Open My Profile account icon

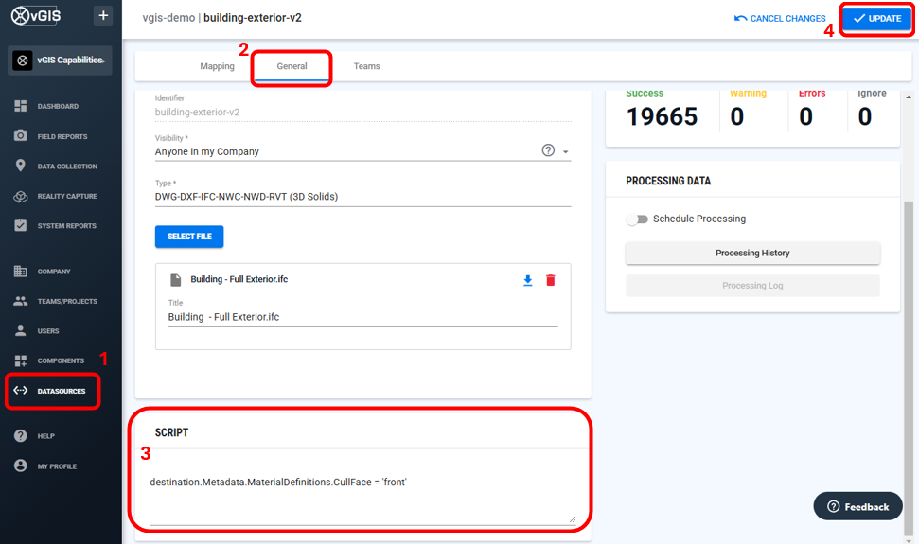(21, 465)
